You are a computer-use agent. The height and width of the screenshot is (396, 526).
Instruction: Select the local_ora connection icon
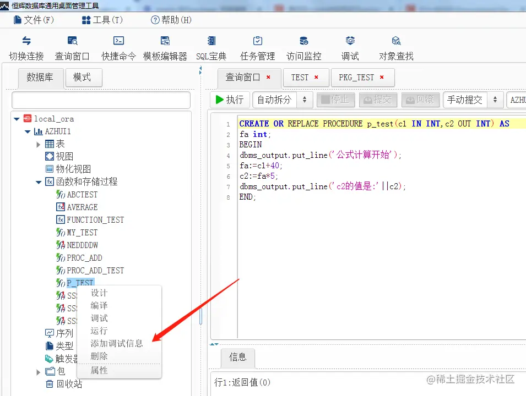[x=28, y=118]
